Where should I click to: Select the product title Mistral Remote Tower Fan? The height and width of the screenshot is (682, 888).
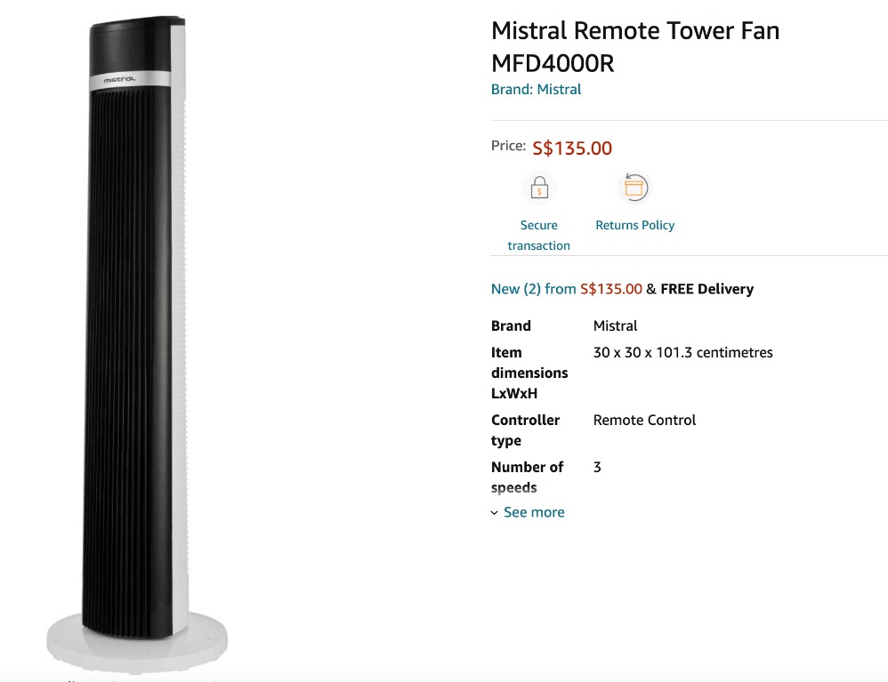coord(634,46)
